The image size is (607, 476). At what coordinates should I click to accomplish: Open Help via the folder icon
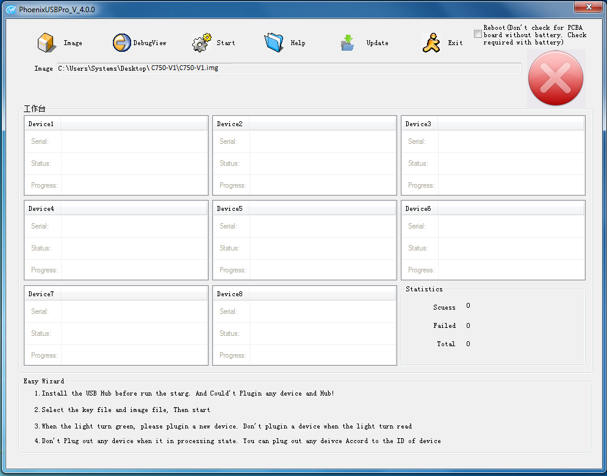coord(274,43)
